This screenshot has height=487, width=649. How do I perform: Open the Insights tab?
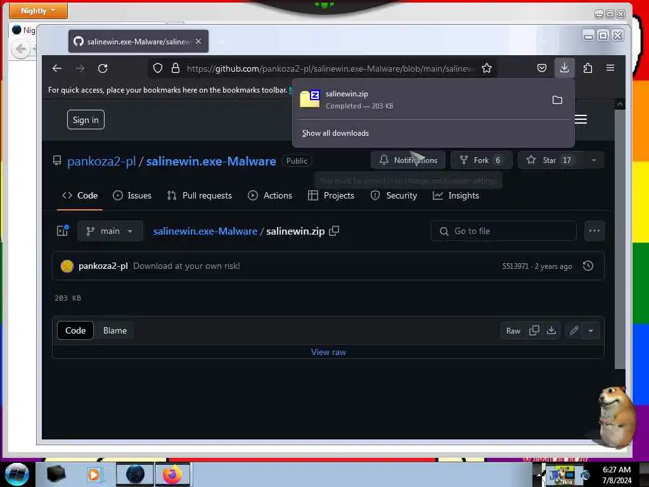pyautogui.click(x=456, y=195)
